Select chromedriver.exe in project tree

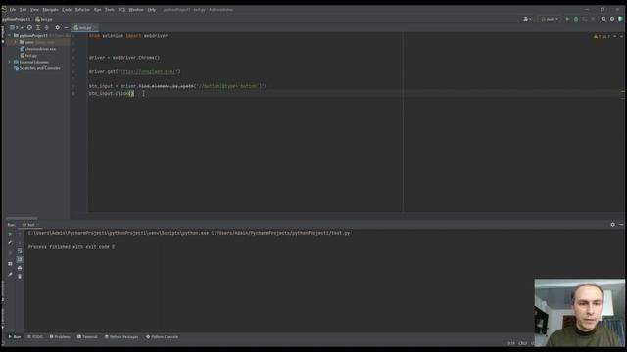coord(38,49)
